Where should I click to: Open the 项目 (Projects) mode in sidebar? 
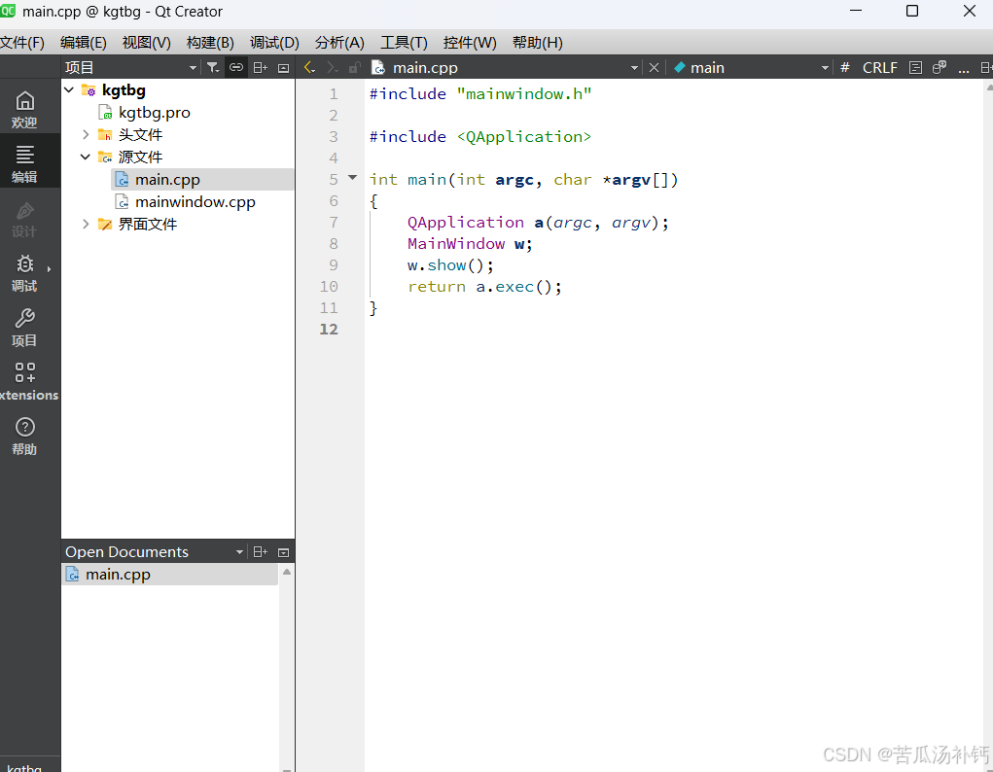pyautogui.click(x=24, y=328)
